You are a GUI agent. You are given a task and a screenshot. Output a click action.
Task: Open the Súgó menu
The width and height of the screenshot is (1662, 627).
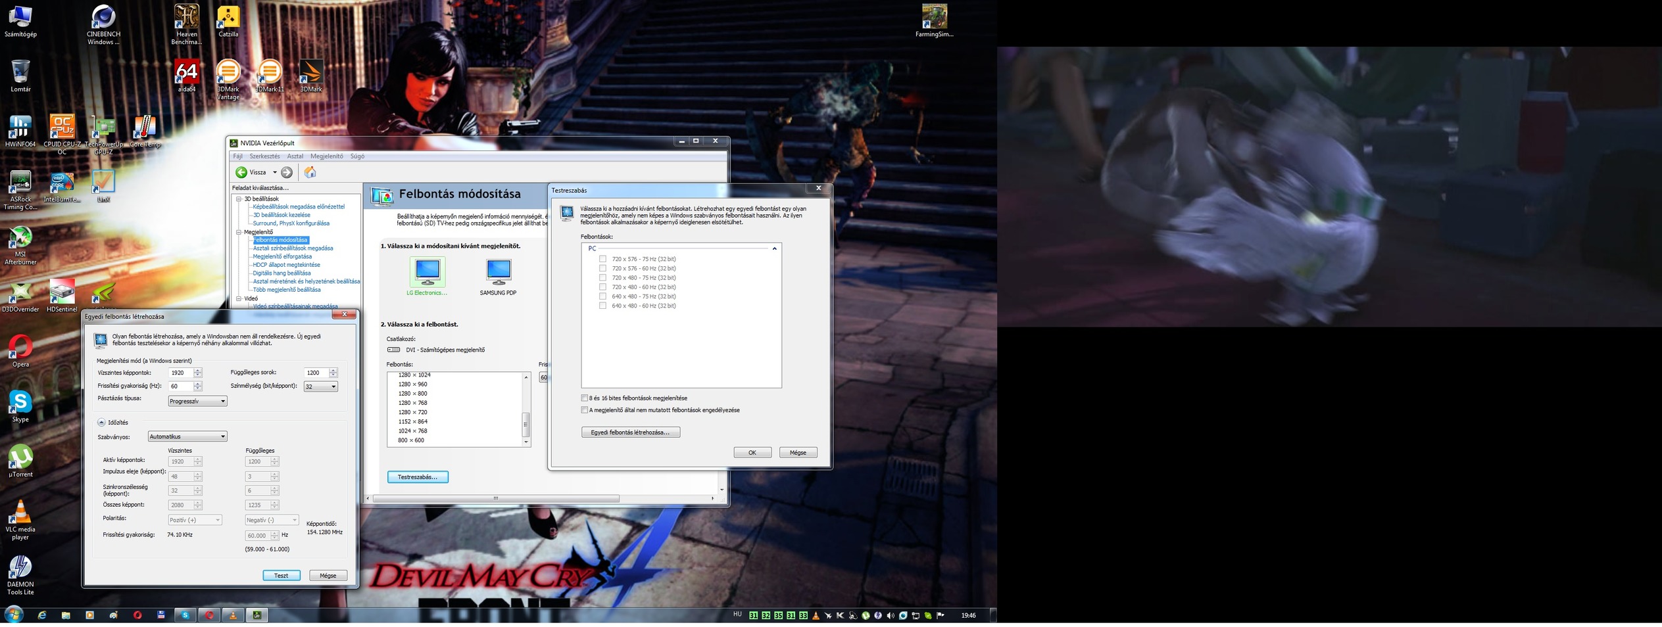point(357,156)
